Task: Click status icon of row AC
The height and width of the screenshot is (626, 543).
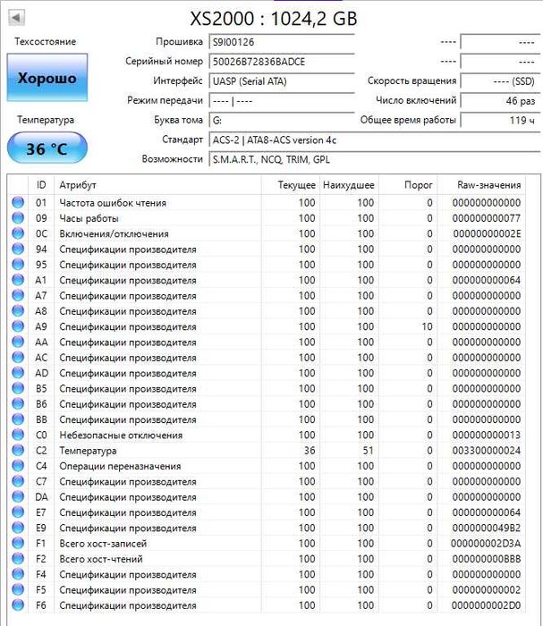Action: [x=18, y=358]
